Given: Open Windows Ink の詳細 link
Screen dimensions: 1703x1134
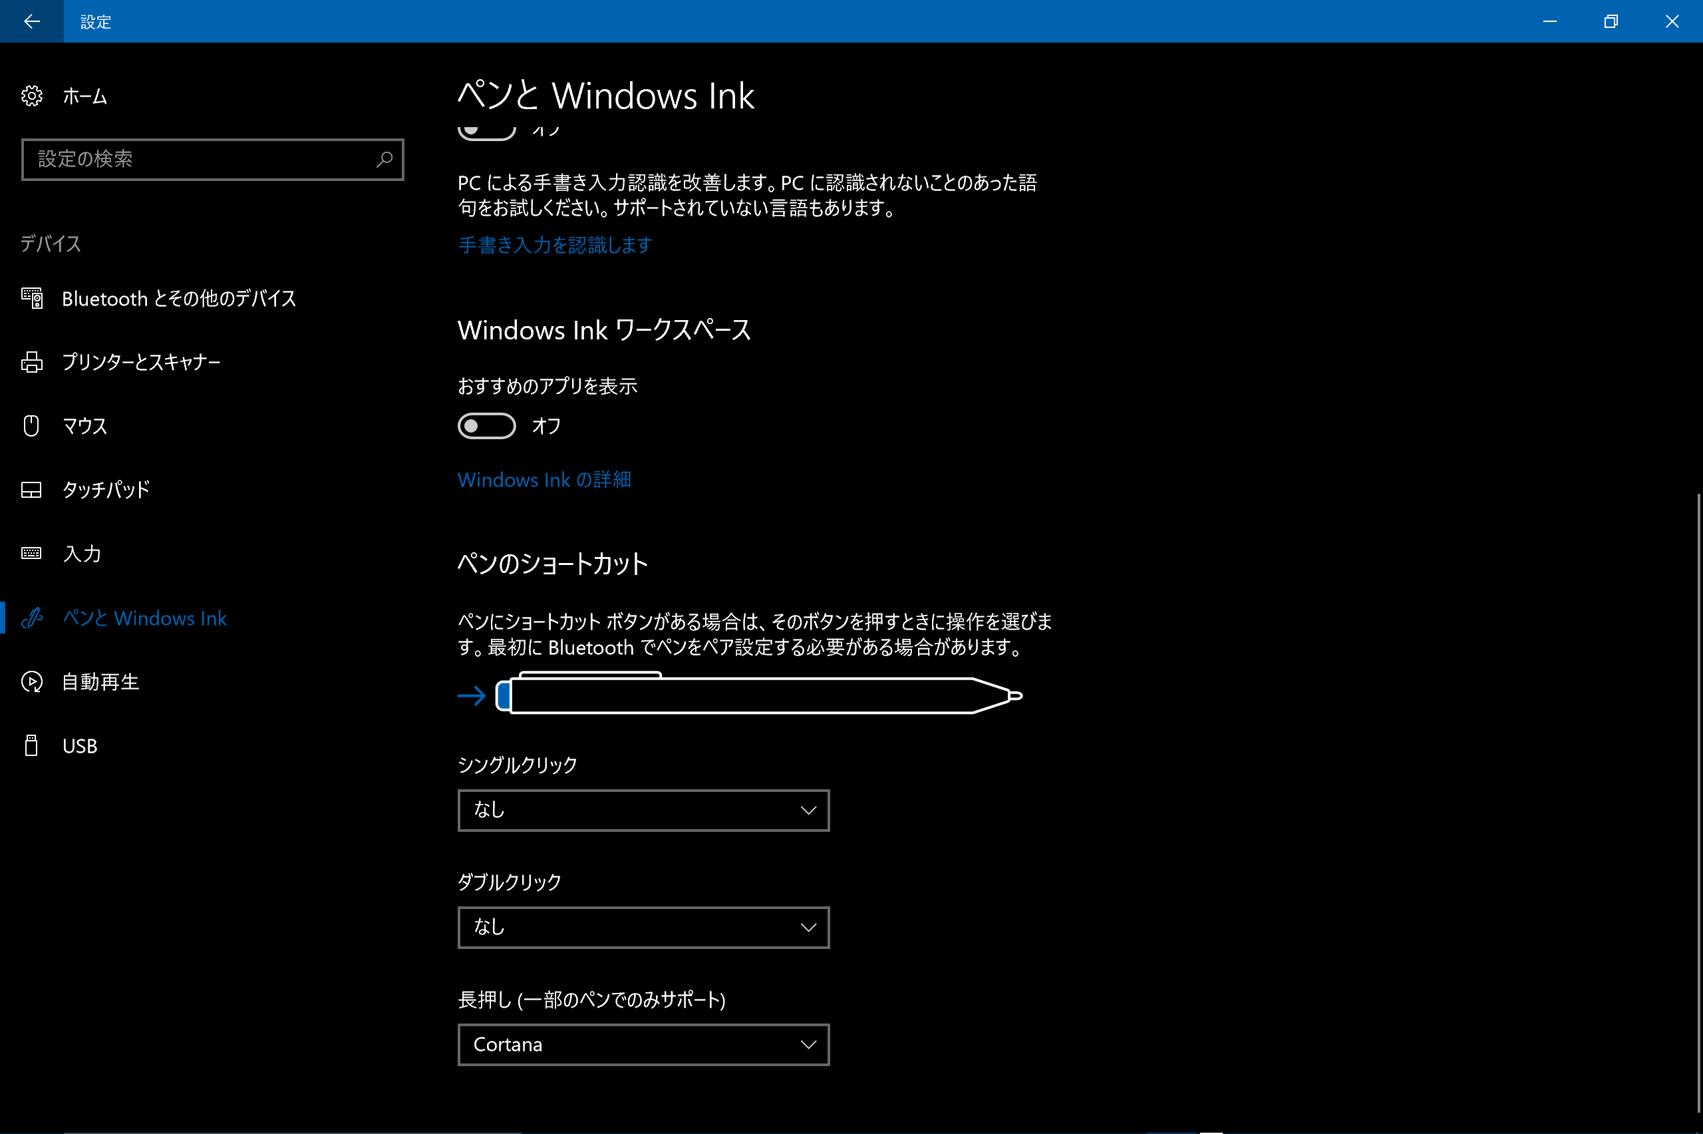Looking at the screenshot, I should 544,480.
